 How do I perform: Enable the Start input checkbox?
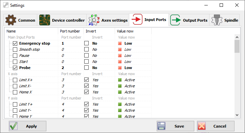(x=15, y=62)
